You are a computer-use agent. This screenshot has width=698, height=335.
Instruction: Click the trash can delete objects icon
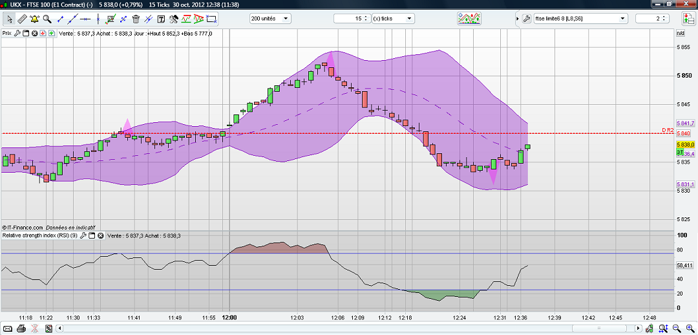136,19
